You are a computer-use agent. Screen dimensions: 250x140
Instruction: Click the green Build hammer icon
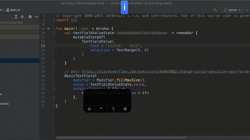(x=215, y=10)
